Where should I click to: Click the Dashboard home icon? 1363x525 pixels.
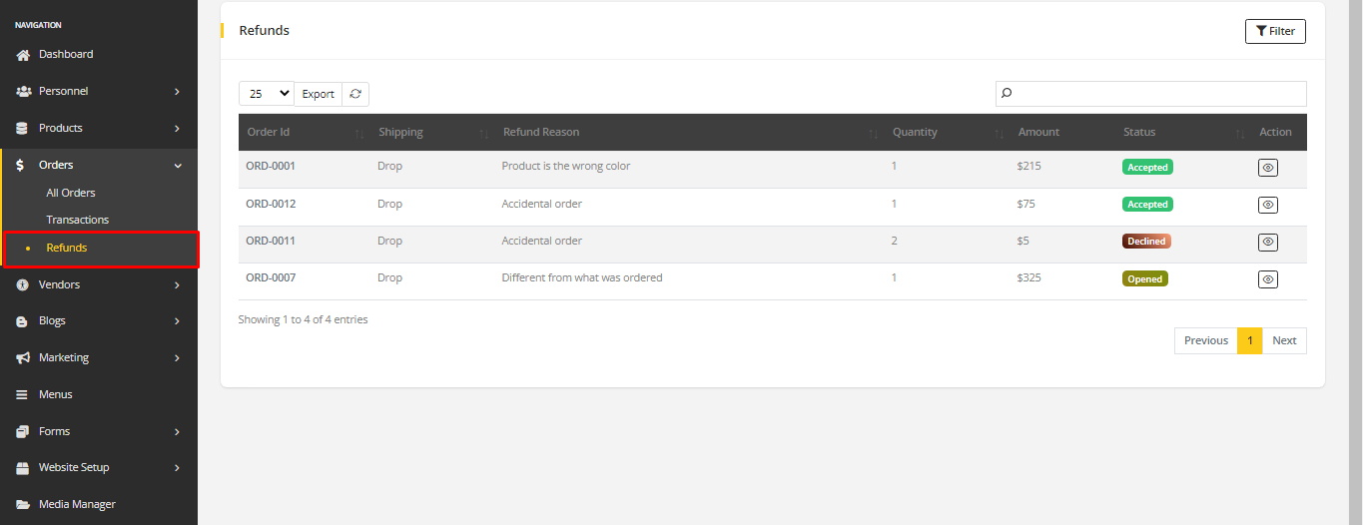[23, 54]
